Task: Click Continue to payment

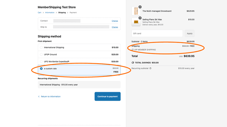Action: [107, 96]
